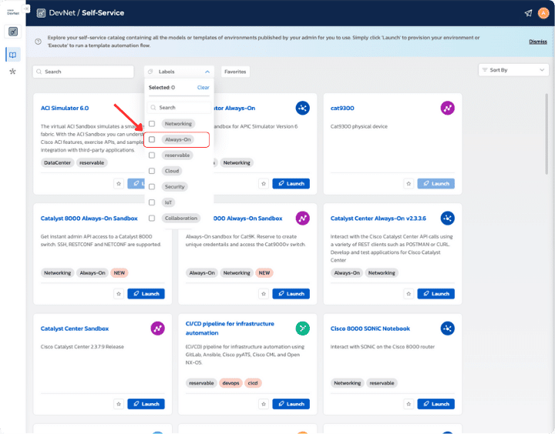Viewport: 555px width, 434px height.
Task: Clear the selected labels
Action: click(x=203, y=88)
